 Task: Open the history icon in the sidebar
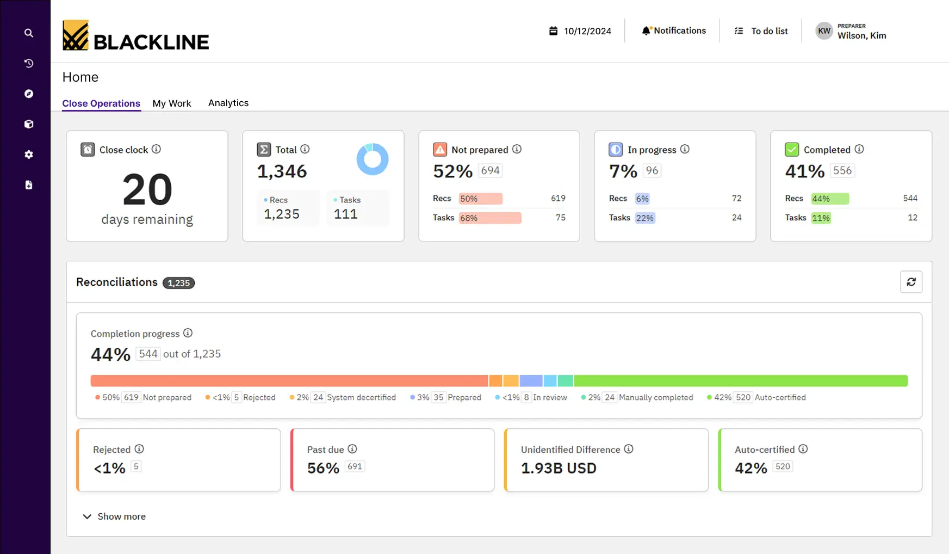(x=29, y=64)
